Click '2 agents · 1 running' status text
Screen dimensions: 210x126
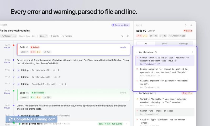coord(61,36)
